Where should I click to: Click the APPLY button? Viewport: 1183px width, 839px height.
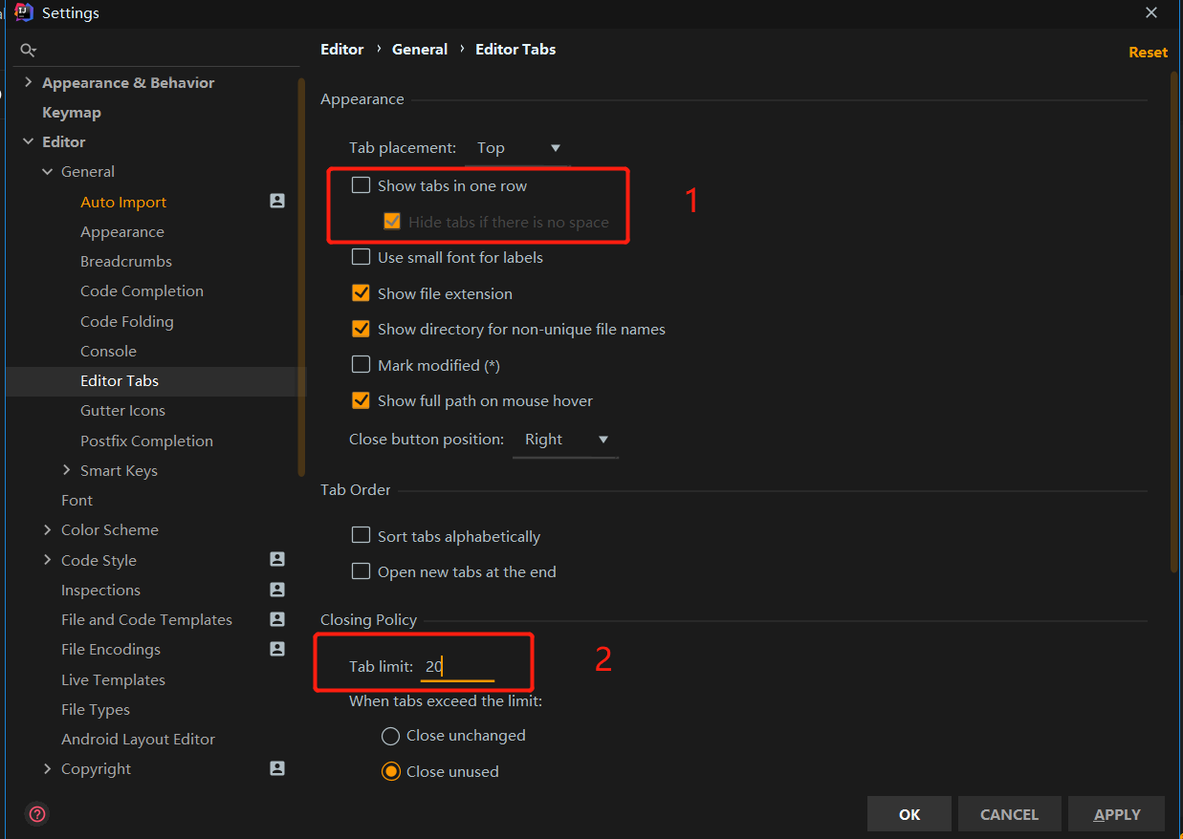click(x=1117, y=814)
